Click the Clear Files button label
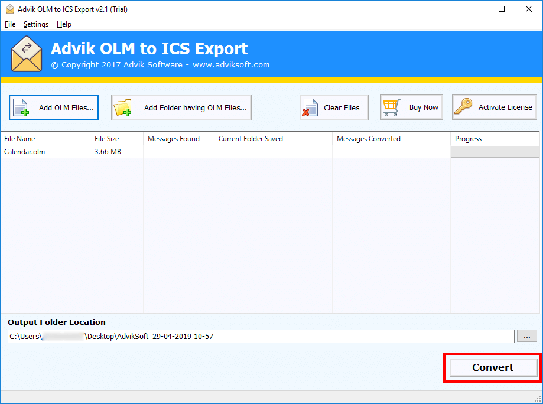Screen dimensions: 543x404 tap(342, 108)
